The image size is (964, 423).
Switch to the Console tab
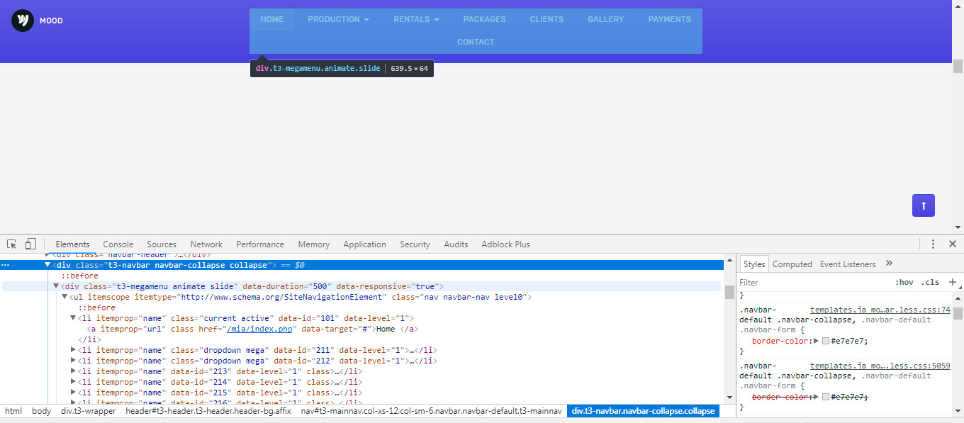coord(118,244)
